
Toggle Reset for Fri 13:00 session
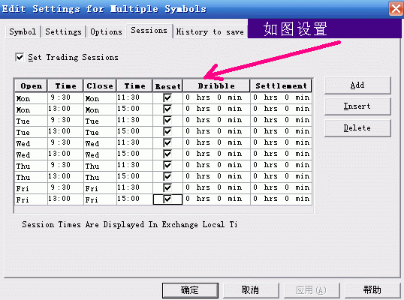[x=167, y=199]
